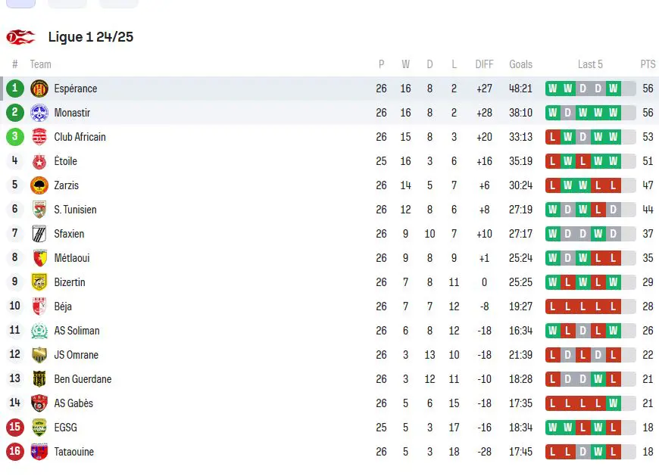The height and width of the screenshot is (476, 659).
Task: Open Béja's first loss in Last 5
Action: (x=553, y=306)
